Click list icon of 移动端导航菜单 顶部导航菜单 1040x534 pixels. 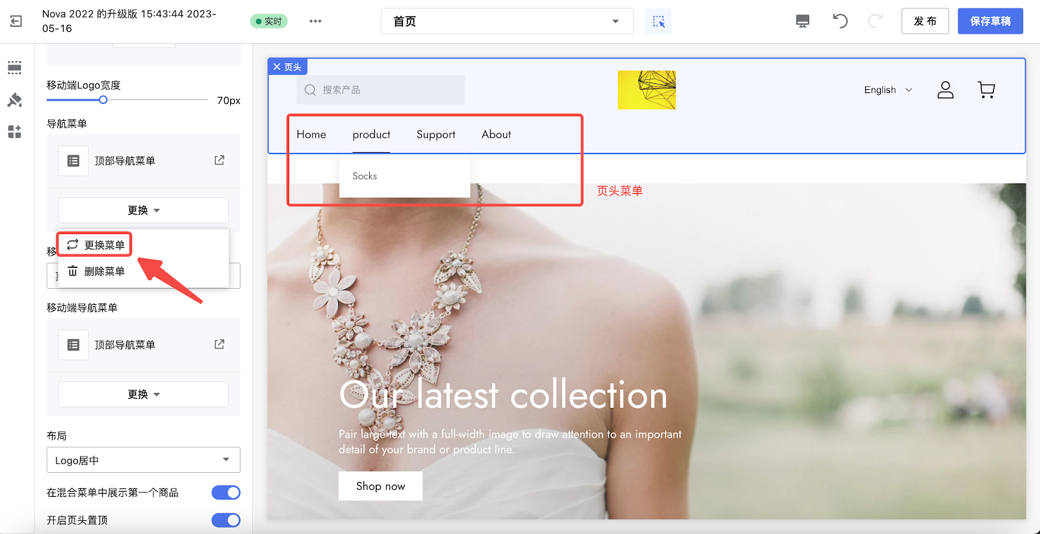(73, 345)
